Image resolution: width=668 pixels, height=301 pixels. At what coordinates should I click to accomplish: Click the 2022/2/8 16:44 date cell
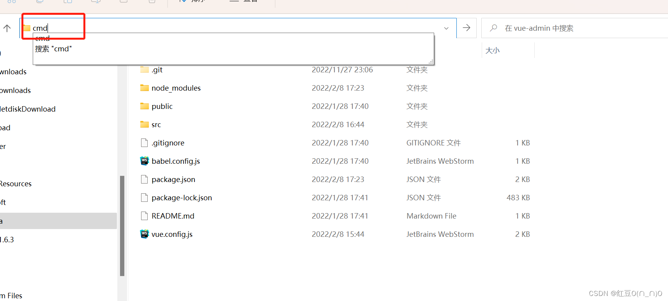tap(338, 125)
